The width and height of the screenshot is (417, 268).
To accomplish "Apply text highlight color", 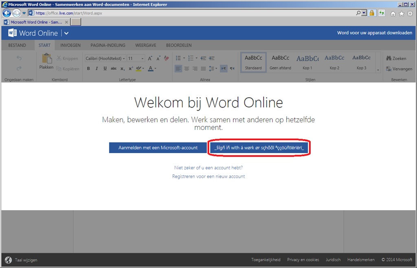I will tap(138, 68).
